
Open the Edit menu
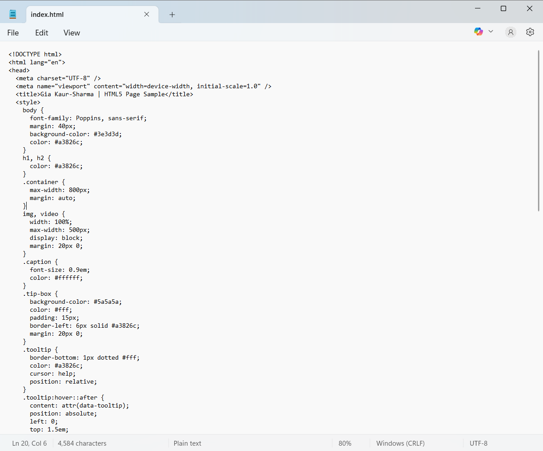42,32
